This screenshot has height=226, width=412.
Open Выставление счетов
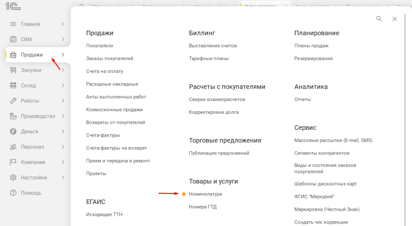(213, 46)
